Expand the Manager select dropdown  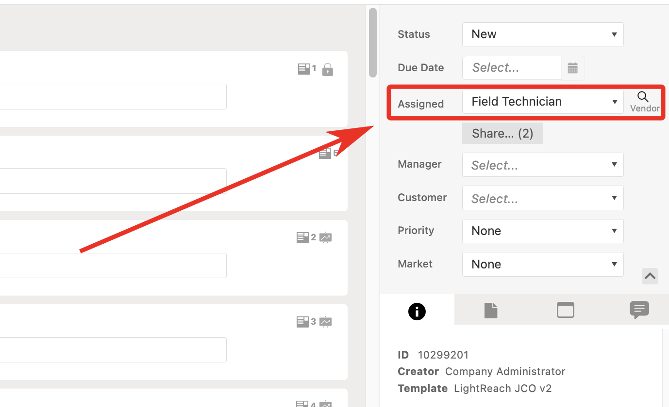tap(542, 165)
